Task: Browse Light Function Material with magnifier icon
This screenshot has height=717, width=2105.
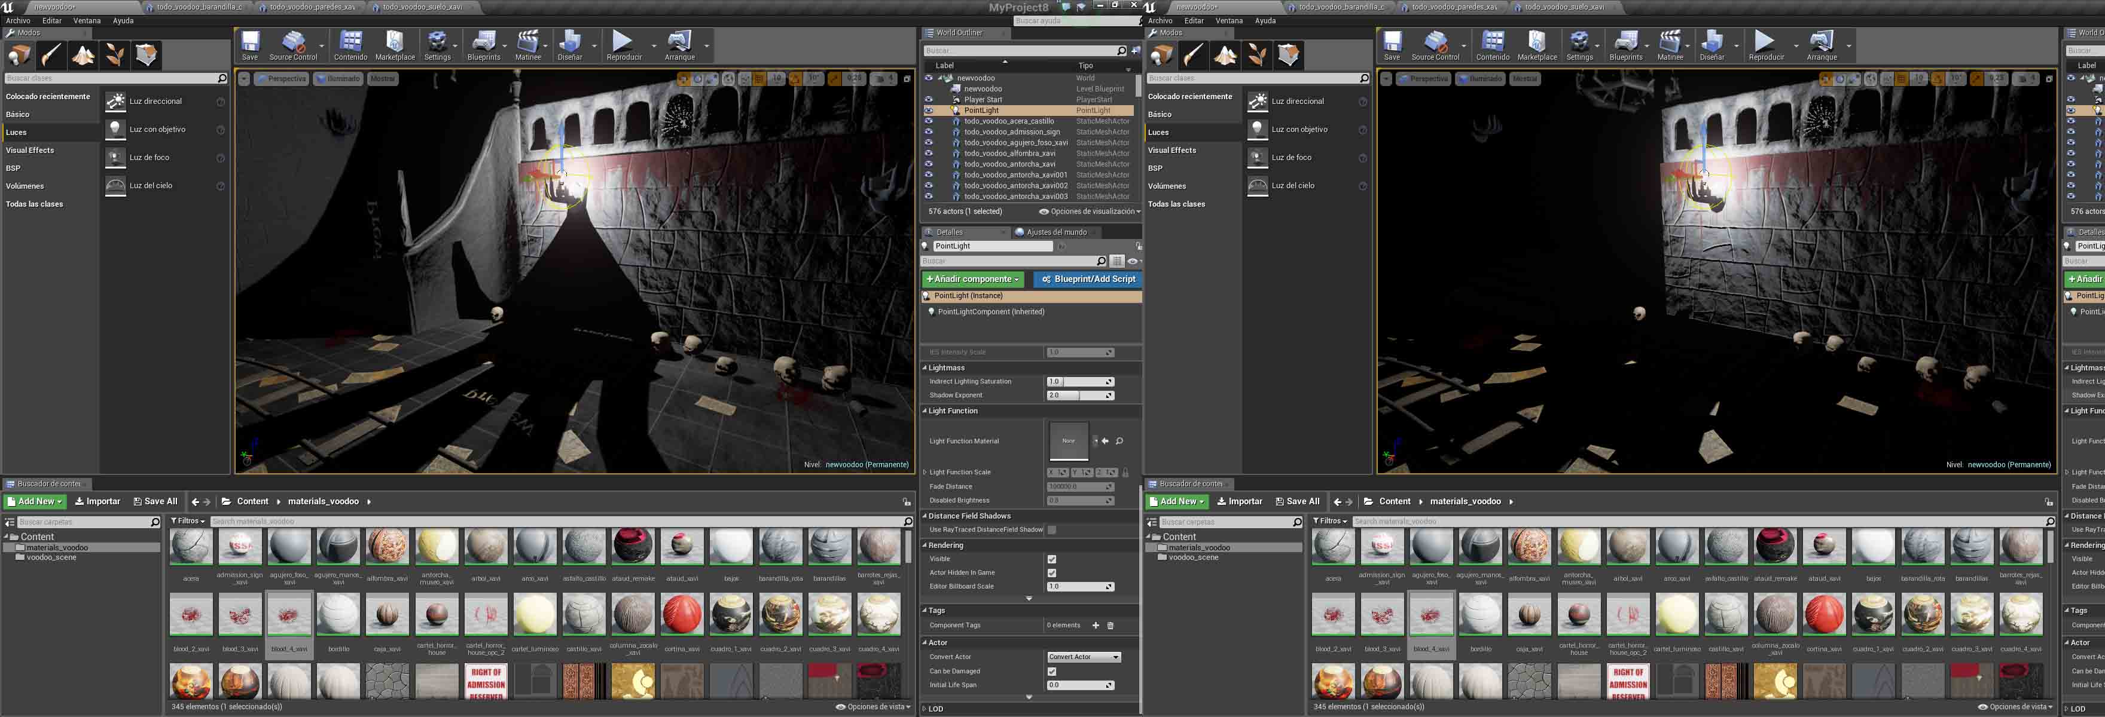Action: click(1119, 441)
